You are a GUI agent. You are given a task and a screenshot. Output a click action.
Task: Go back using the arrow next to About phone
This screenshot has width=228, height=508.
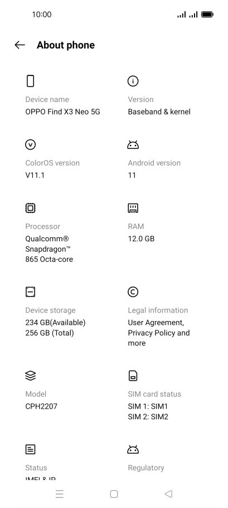(x=20, y=45)
